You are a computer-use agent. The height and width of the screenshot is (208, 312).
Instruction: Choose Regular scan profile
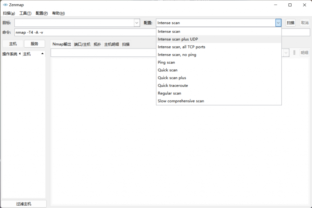[x=219, y=94]
